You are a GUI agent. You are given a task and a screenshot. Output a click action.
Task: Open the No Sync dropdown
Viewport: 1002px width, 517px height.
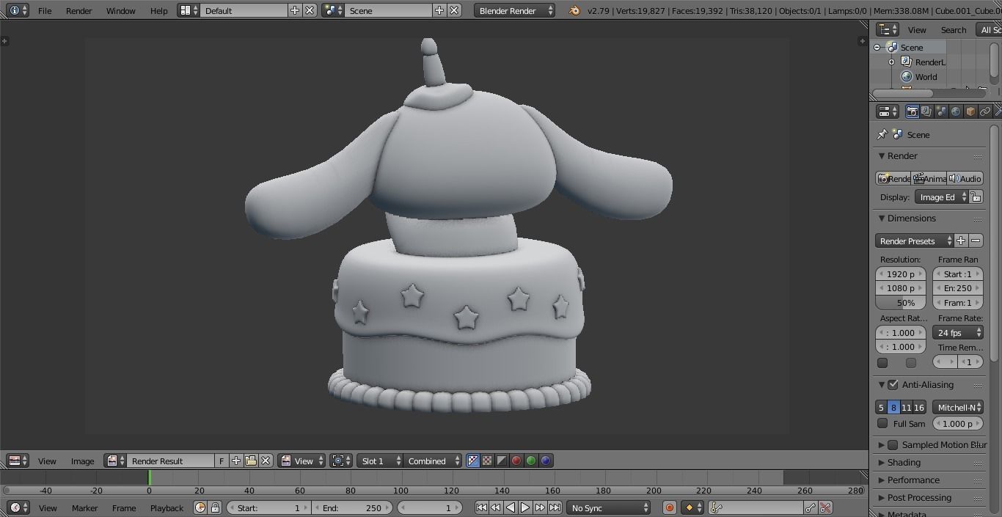608,507
